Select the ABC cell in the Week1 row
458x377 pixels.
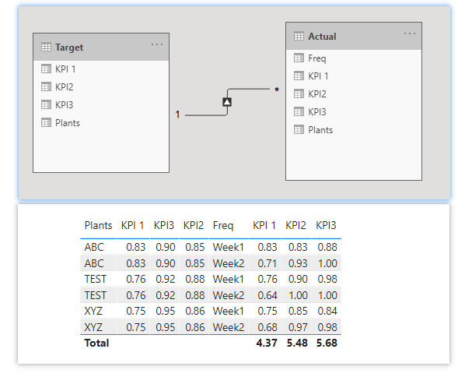click(x=94, y=247)
